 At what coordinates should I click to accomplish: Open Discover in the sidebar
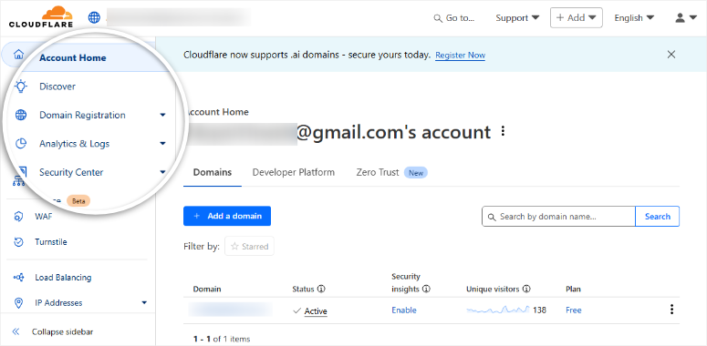[57, 86]
